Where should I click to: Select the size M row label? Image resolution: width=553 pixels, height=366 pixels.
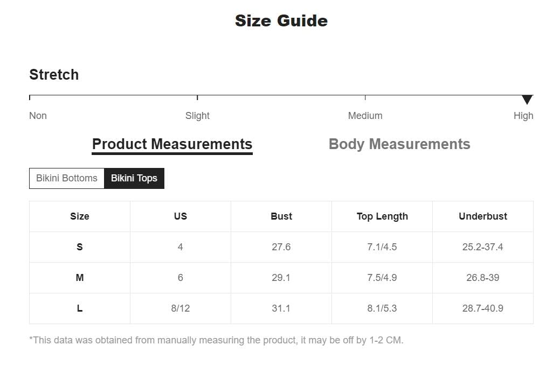point(80,278)
